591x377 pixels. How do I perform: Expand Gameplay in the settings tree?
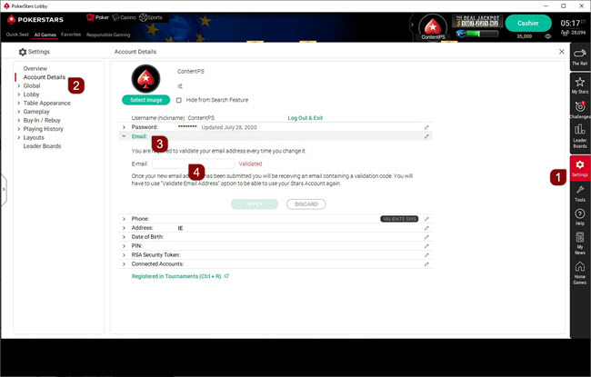19,112
